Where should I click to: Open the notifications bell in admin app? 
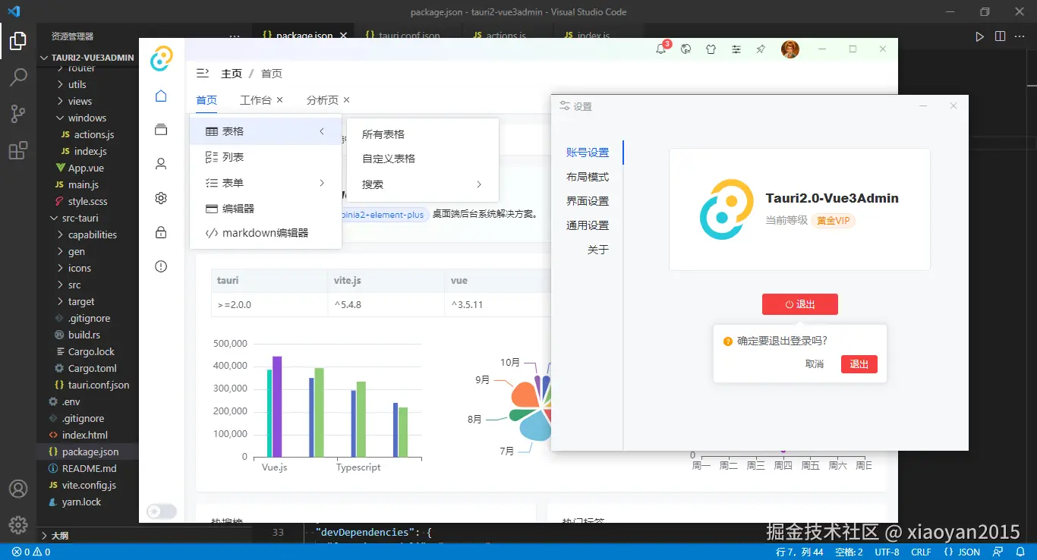click(x=661, y=49)
